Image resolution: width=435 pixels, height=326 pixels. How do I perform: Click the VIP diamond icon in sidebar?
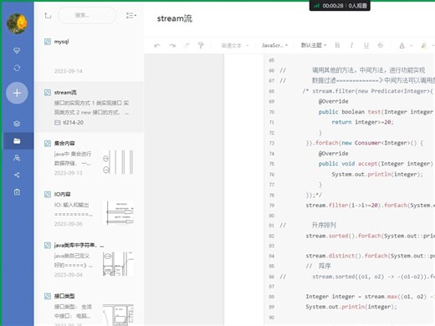(x=17, y=50)
